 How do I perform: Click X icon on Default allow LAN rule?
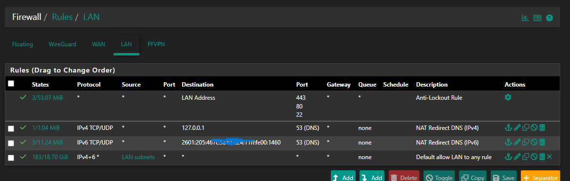[x=549, y=157]
